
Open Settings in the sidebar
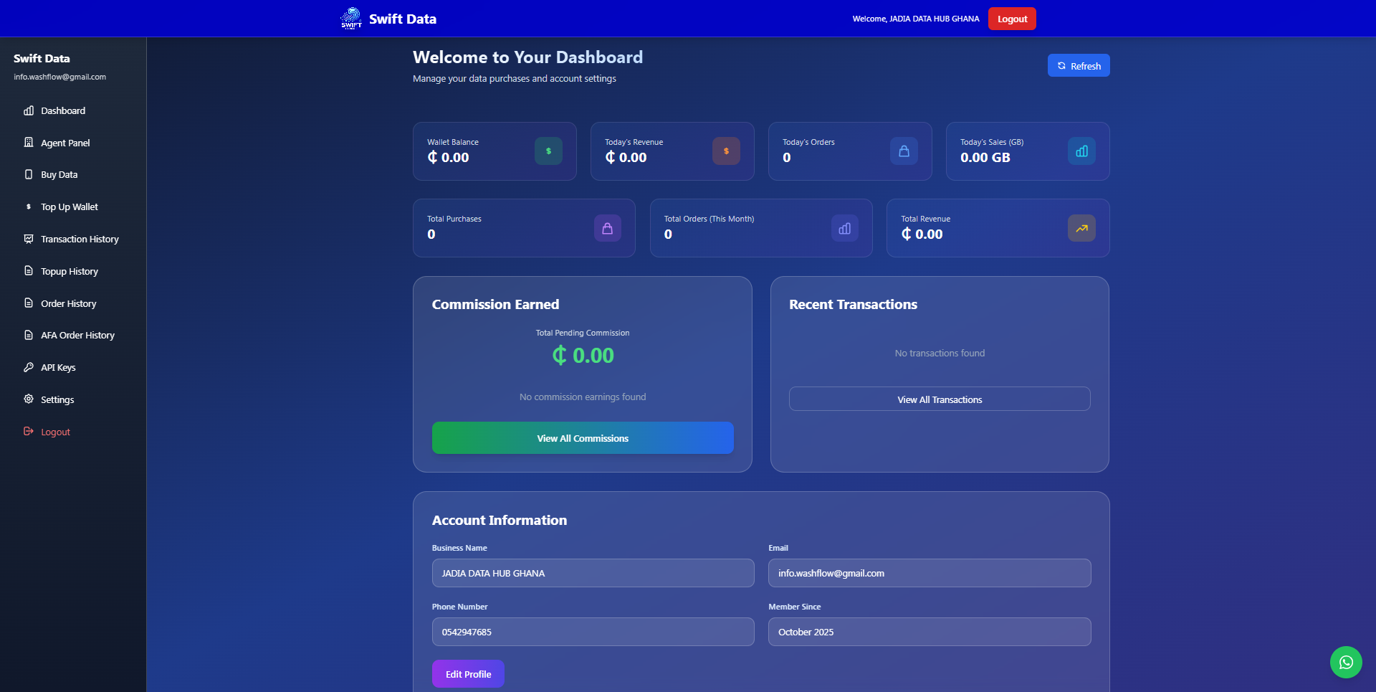pyautogui.click(x=57, y=400)
